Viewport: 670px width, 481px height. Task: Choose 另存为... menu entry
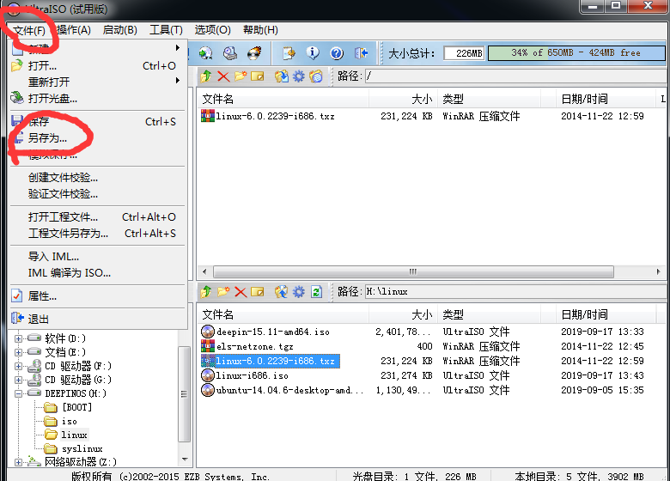coord(98,138)
